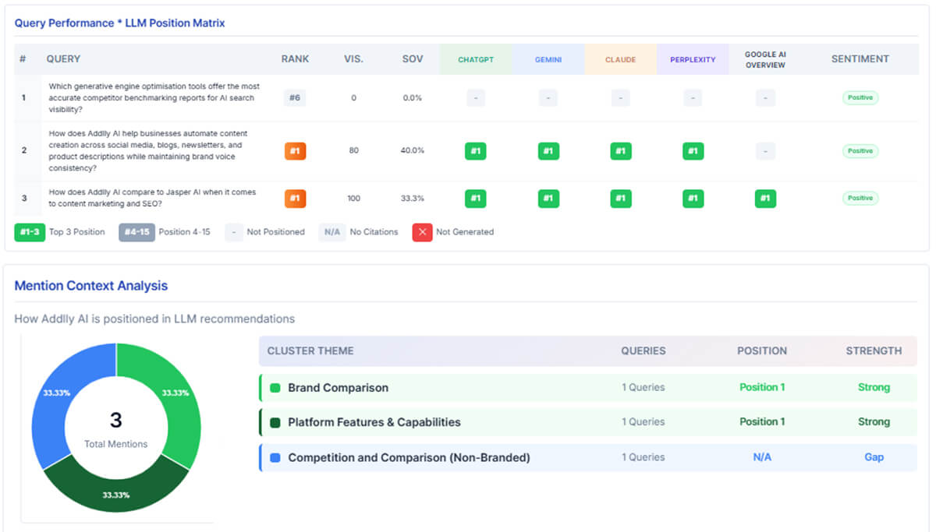This screenshot has width=936, height=532.
Task: Click the red X Not Generated legend badge
Action: click(x=422, y=231)
